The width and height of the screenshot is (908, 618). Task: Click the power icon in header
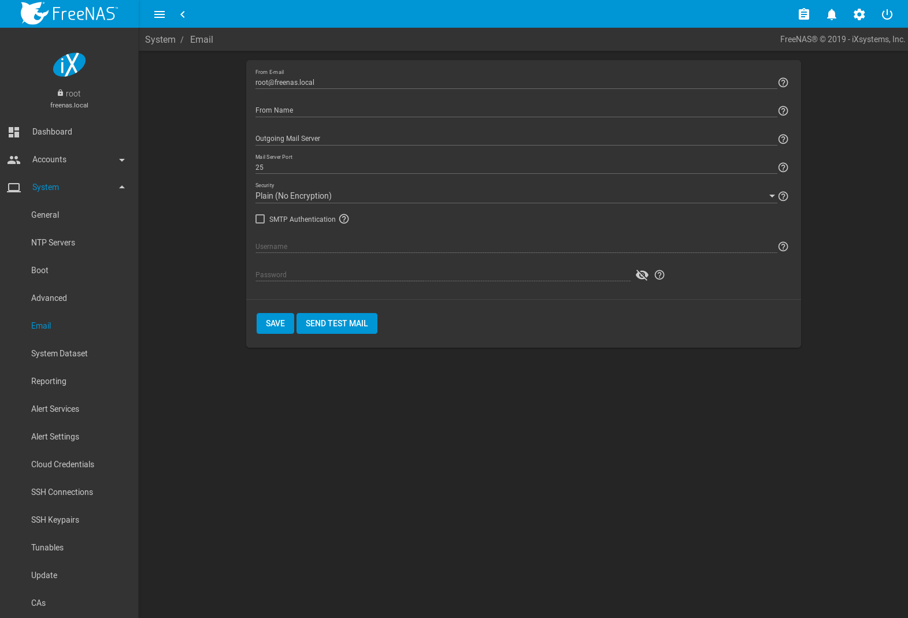pyautogui.click(x=887, y=14)
